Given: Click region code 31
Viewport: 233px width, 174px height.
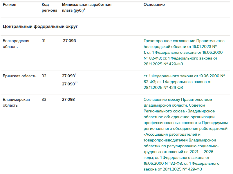Looking at the screenshot, I should pyautogui.click(x=44, y=41).
